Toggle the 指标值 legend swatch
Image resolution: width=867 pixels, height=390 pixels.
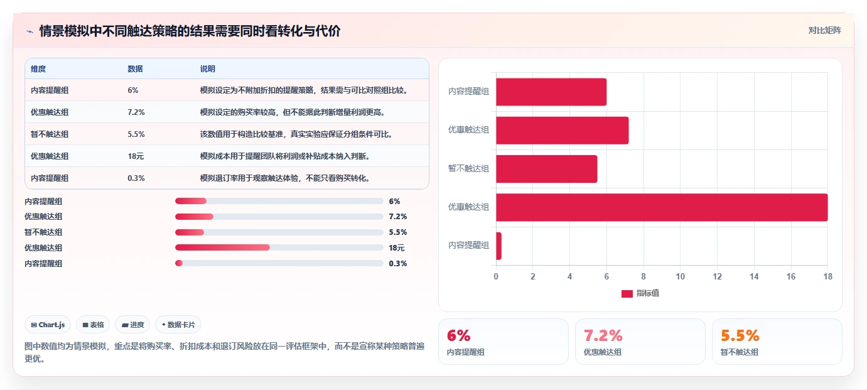click(x=627, y=293)
